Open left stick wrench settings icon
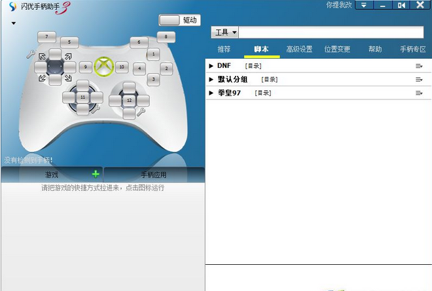Image resolution: width=432 pixels, height=291 pixels. click(x=96, y=109)
